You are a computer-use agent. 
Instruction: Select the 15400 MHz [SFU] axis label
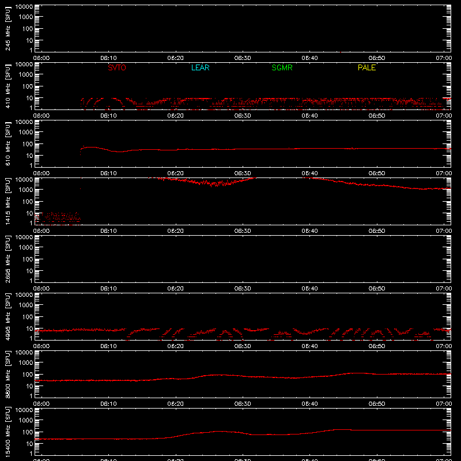8,432
